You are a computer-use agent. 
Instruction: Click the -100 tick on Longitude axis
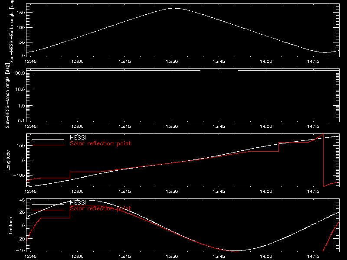pos(19,175)
